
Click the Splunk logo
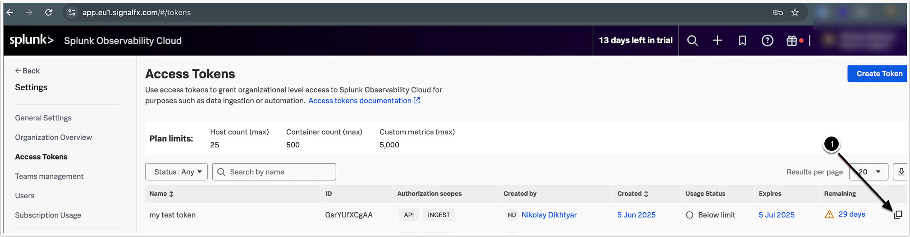point(32,40)
